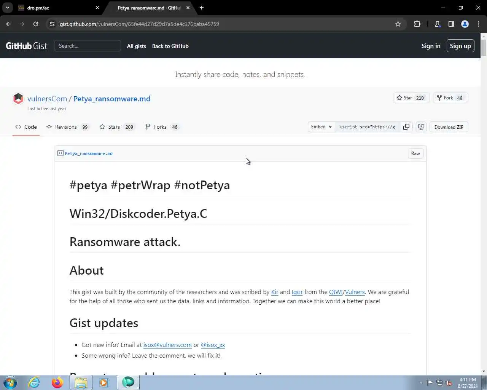Open @isox_xx handle link

coord(213,345)
